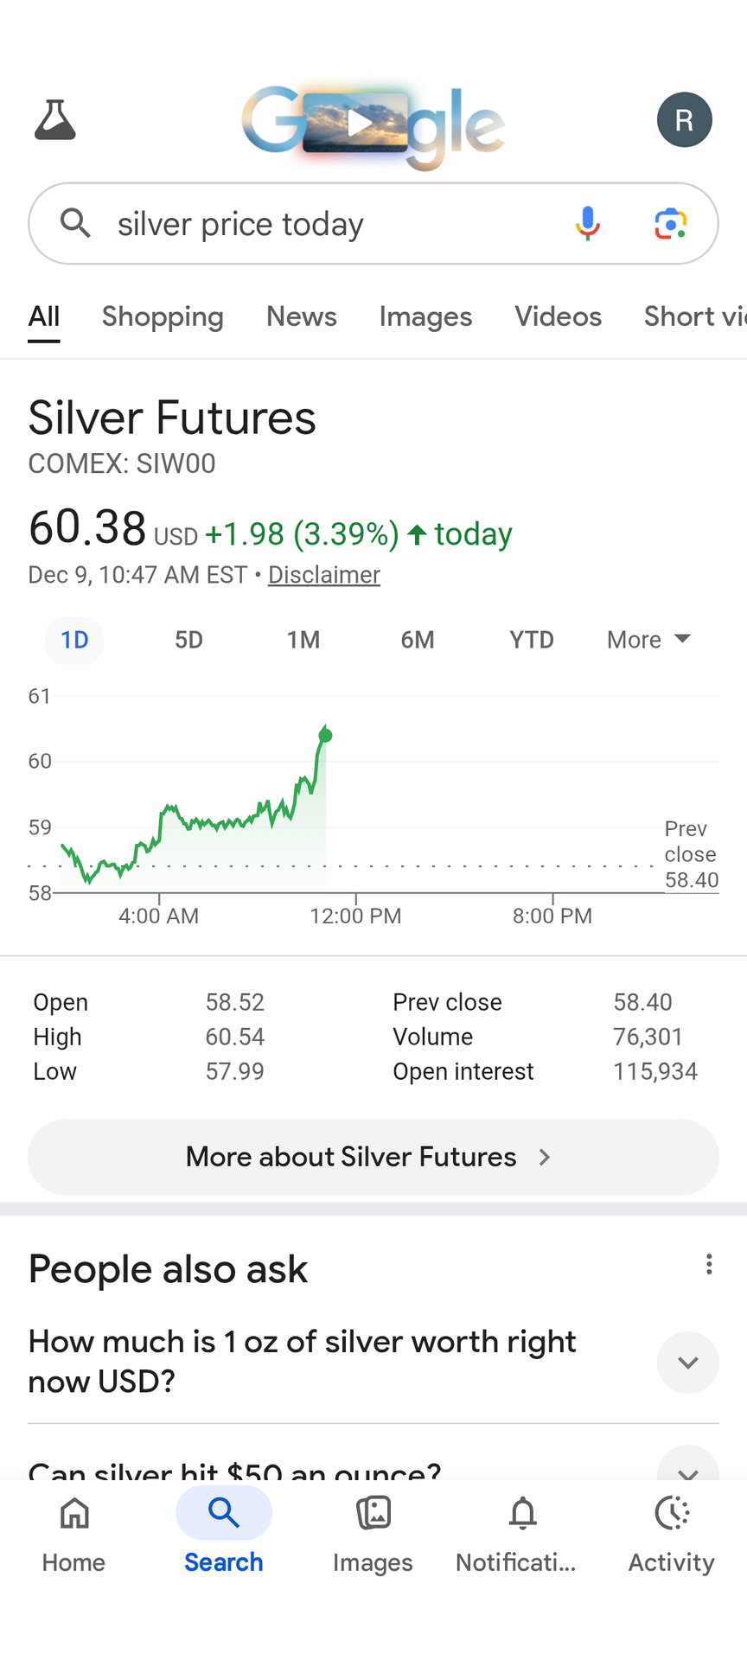Open Google Lens camera search
Image resolution: width=747 pixels, height=1660 pixels.
670,223
